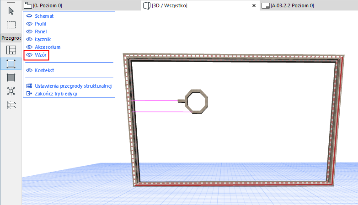
Task: Toggle Profil visibility eye
Action: point(29,24)
